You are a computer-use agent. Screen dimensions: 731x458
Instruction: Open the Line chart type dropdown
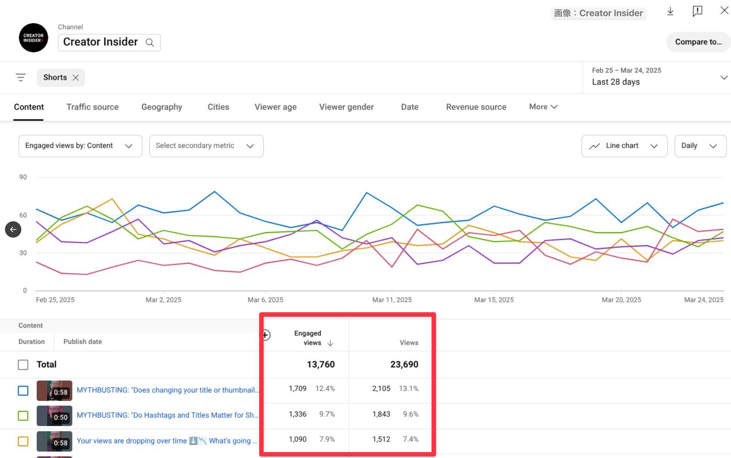624,146
